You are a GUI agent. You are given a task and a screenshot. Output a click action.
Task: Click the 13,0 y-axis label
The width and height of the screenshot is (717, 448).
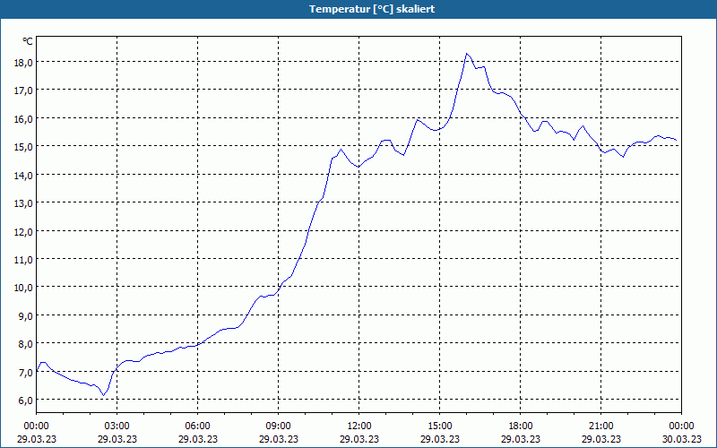coord(23,203)
